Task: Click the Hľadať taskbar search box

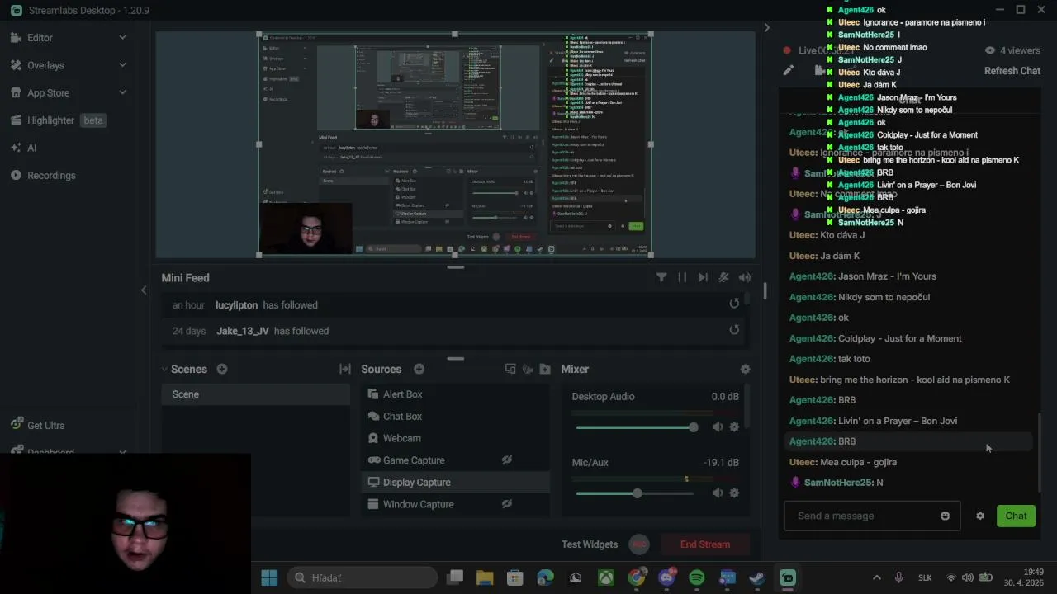Action: click(x=362, y=577)
